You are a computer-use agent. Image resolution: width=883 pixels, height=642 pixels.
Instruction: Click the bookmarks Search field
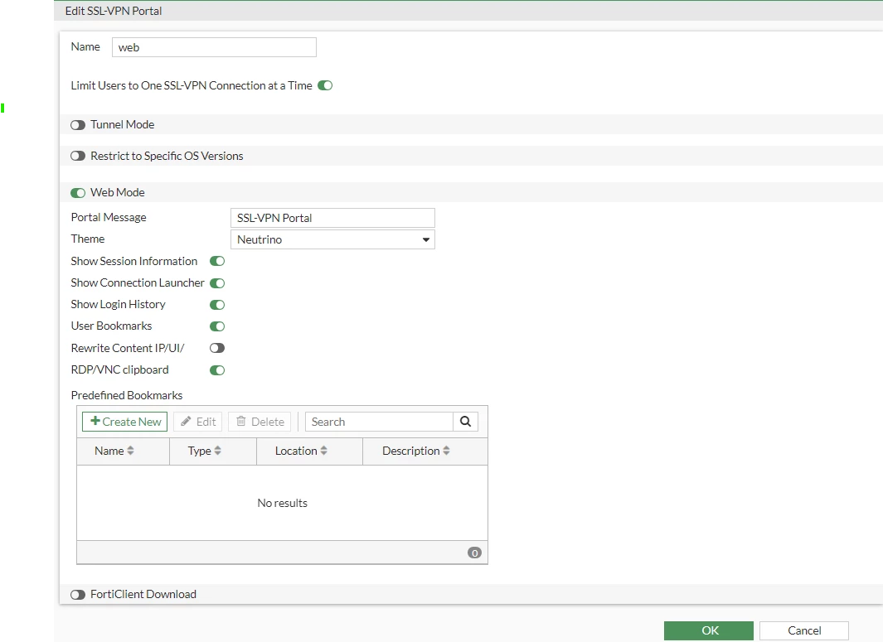tap(379, 422)
